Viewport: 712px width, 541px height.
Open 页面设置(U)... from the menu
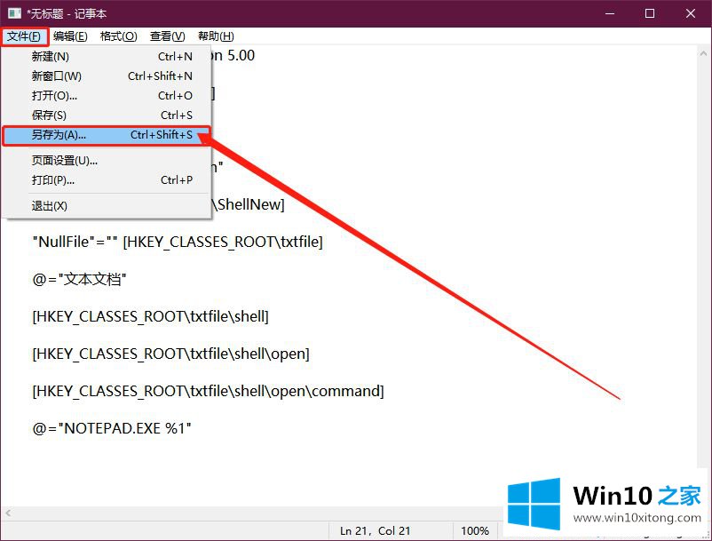coord(107,161)
